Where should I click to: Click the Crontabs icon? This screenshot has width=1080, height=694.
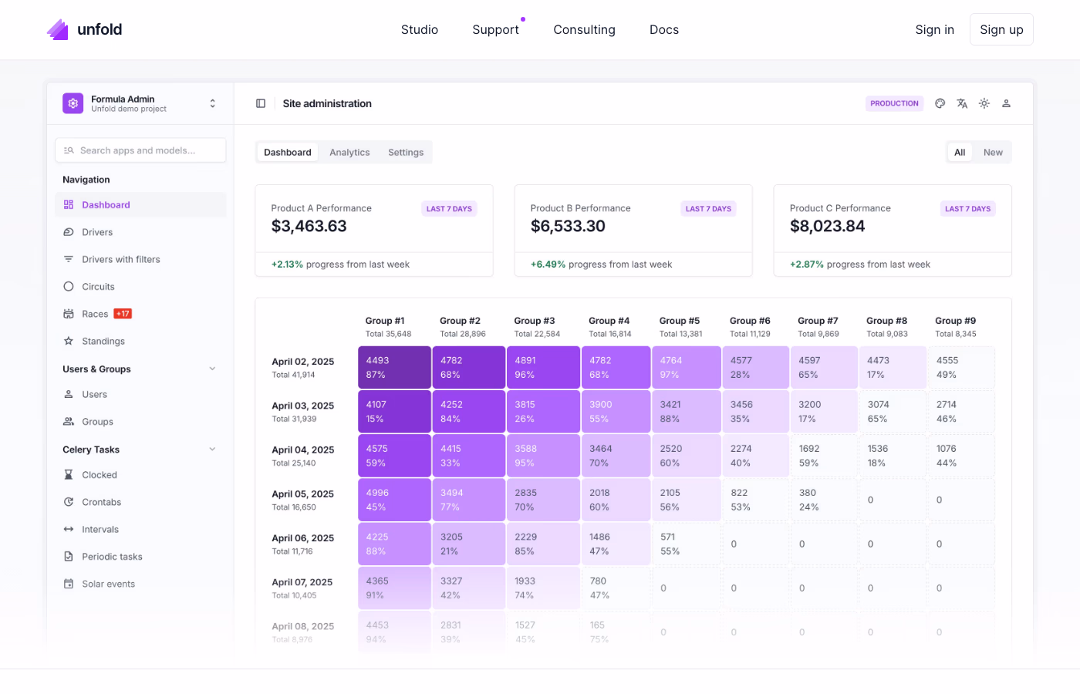[x=69, y=502]
